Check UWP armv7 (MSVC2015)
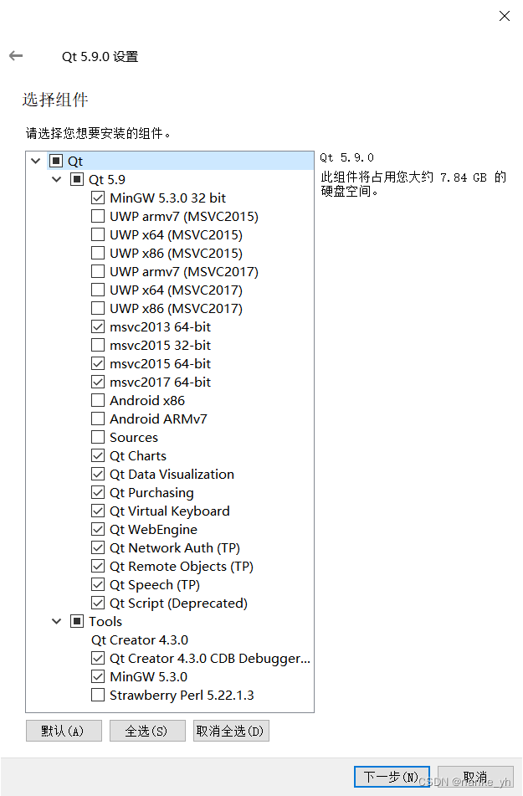Screen dimensions: 523x796 click(98, 216)
